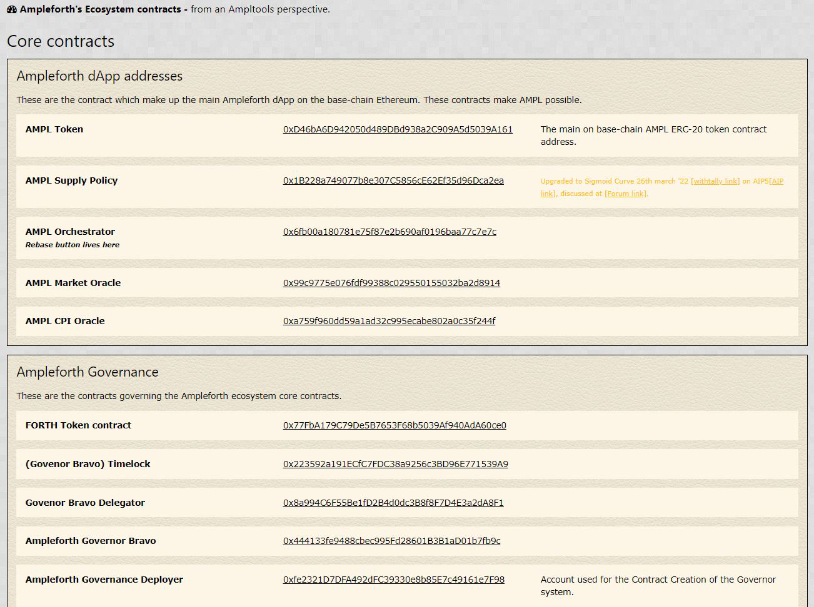Open the AMPL Supply Policy address link
This screenshot has width=814, height=607.
point(393,180)
